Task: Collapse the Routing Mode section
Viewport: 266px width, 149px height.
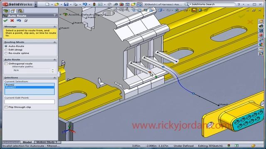Action: click(x=54, y=42)
